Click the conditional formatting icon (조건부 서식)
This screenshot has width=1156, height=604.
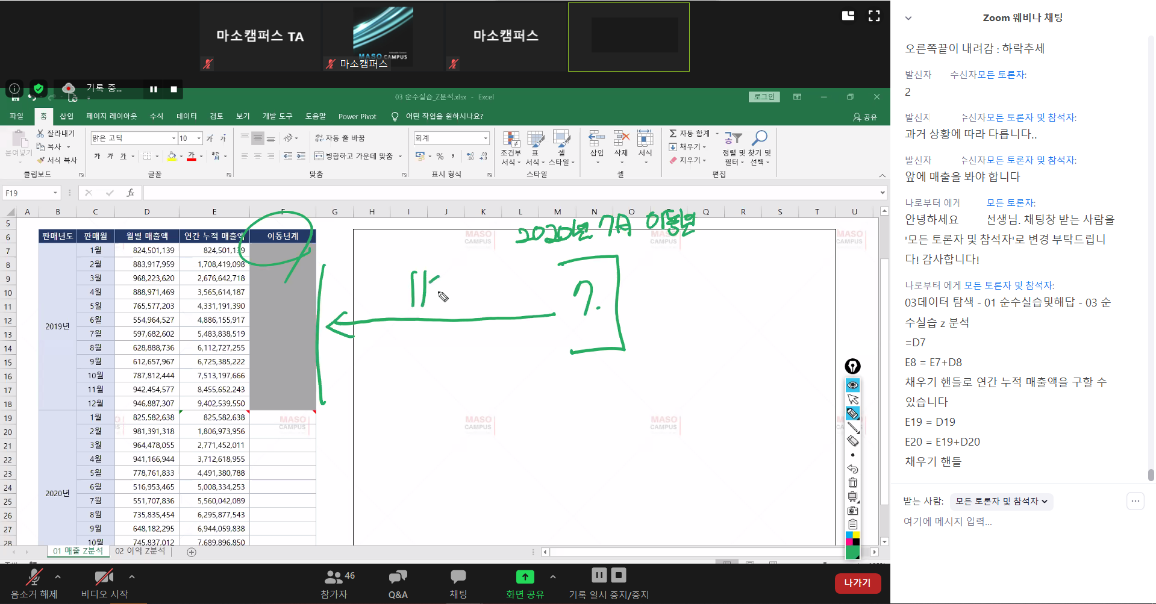coord(511,148)
